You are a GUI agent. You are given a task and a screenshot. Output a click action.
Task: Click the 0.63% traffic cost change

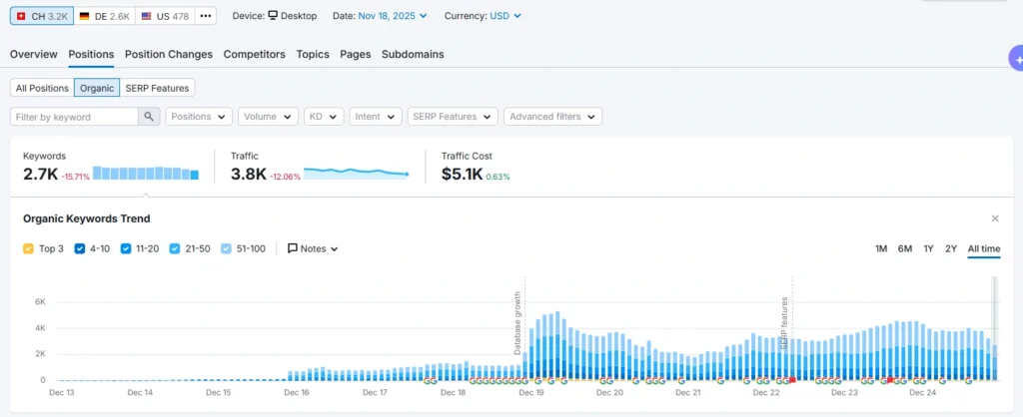click(x=498, y=177)
